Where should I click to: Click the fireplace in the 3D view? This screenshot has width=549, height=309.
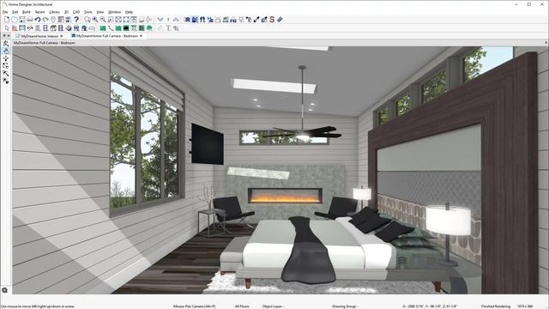(285, 196)
